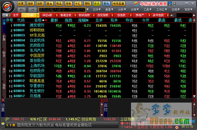Click the green 资讯 button
Viewport: 197px width, 130px height.
(x=97, y=4)
